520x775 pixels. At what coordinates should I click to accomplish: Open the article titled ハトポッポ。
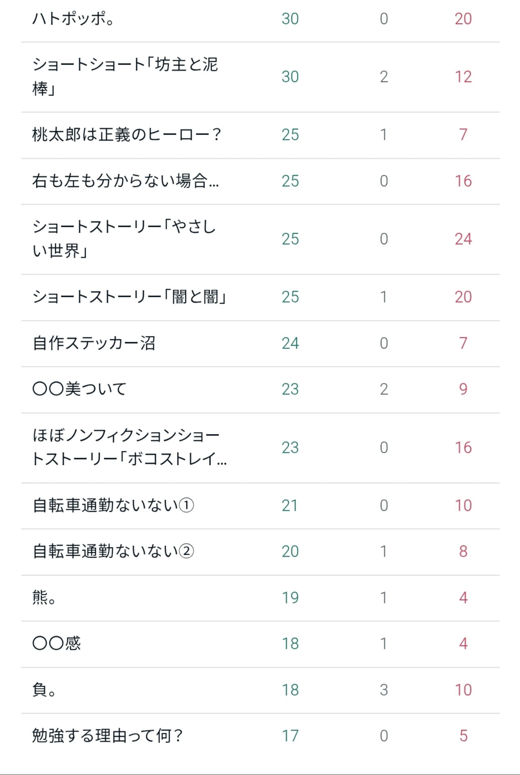73,19
